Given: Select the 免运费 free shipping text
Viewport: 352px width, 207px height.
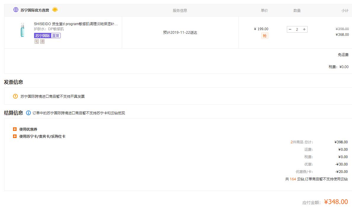Looking at the screenshot, I should click(x=343, y=55).
